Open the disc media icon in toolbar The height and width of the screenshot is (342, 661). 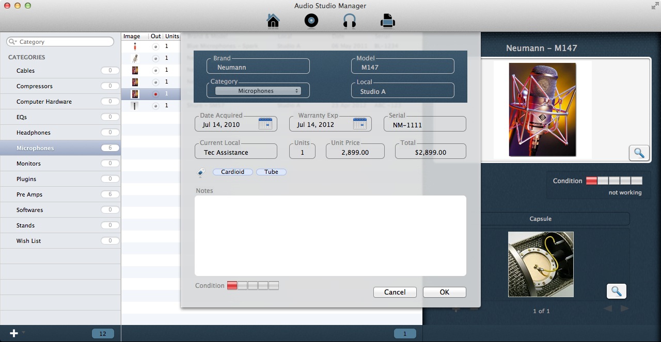coord(311,21)
